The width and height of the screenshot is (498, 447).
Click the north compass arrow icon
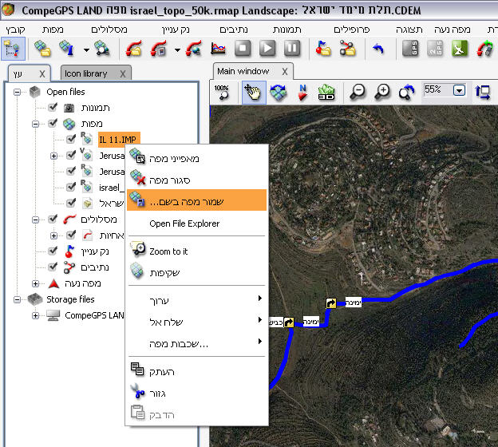click(302, 91)
